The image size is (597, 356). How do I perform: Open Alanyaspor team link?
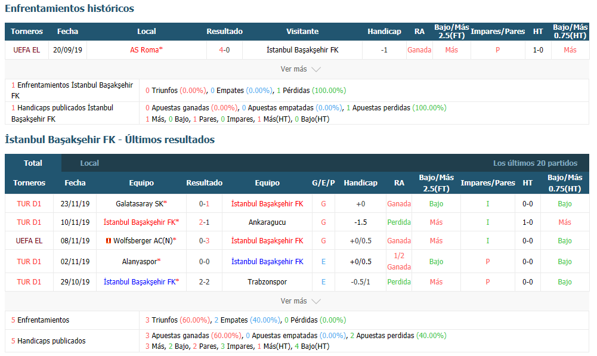pyautogui.click(x=141, y=262)
